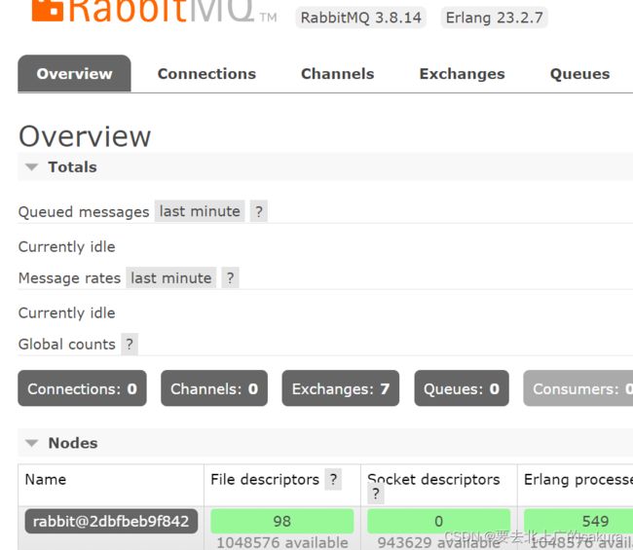633x550 pixels.
Task: Click Erlang processes green bar showing 549
Action: (578, 521)
